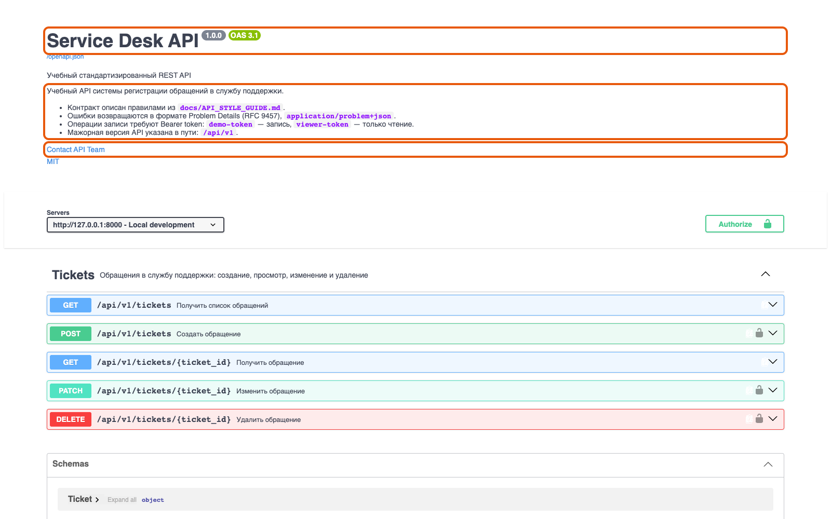Click Expand all in Ticket schema
This screenshot has height=519, width=831.
pyautogui.click(x=122, y=500)
